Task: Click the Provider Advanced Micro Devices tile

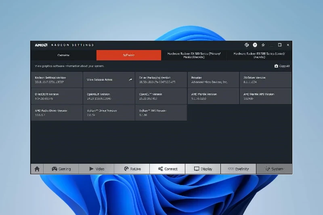Action: (x=213, y=79)
